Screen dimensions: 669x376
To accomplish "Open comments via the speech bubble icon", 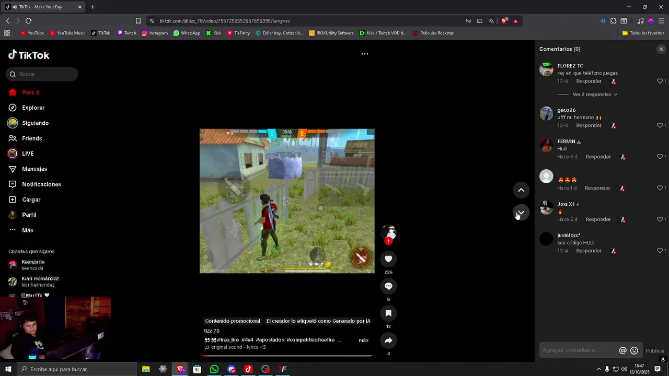I will (388, 286).
